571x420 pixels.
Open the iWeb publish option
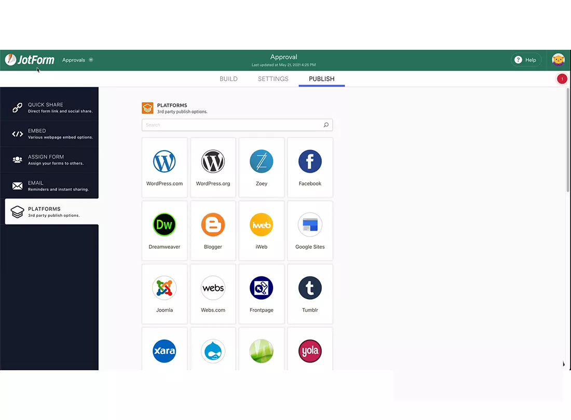(x=262, y=231)
